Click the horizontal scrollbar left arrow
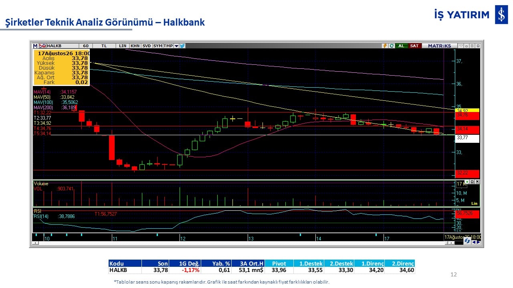This screenshot has height=288, width=513. [36, 243]
